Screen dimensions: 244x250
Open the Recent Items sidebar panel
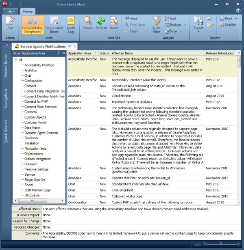(6, 66)
